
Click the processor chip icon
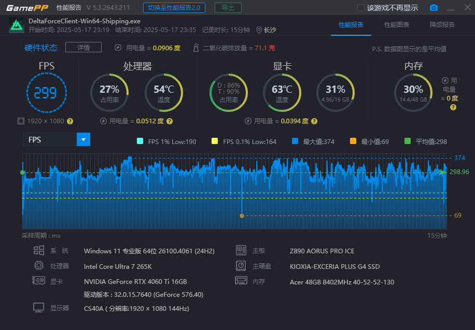pos(39,266)
